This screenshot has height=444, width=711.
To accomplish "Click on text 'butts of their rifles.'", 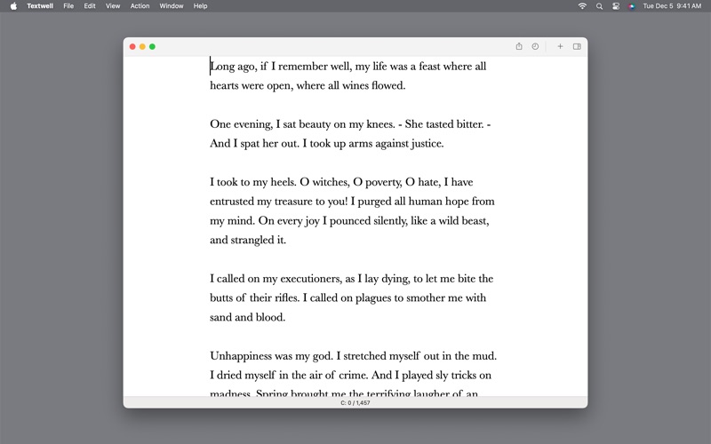I will coord(254,298).
